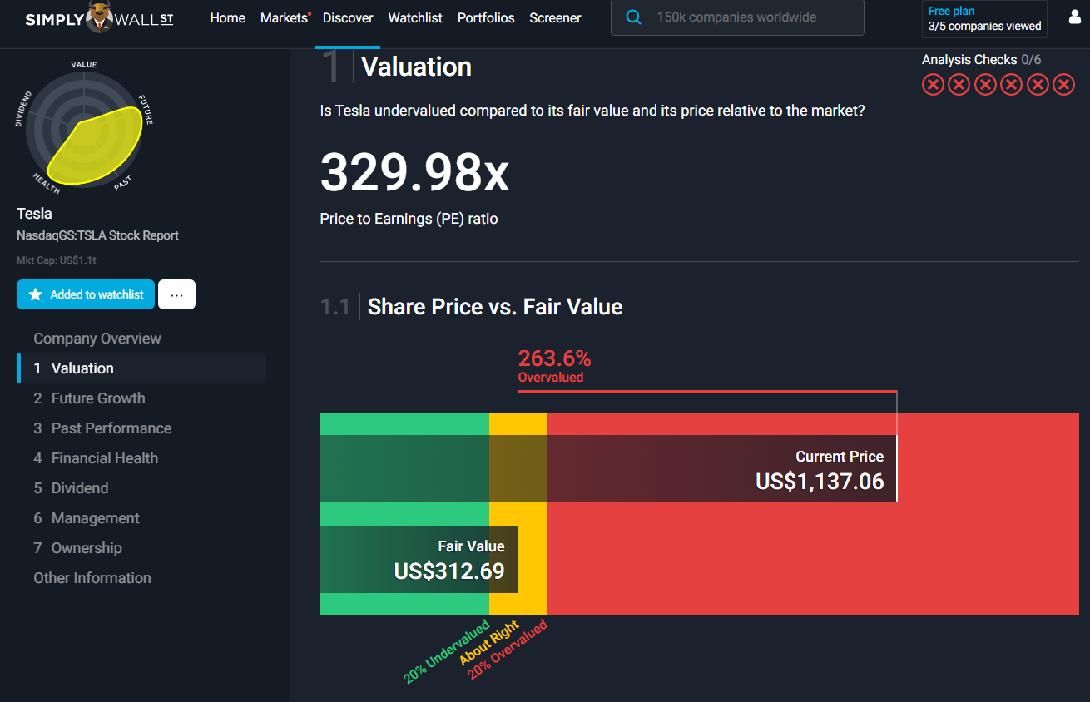Click the 'NasdaqGS:TSLA Stock Report' text

(x=97, y=235)
